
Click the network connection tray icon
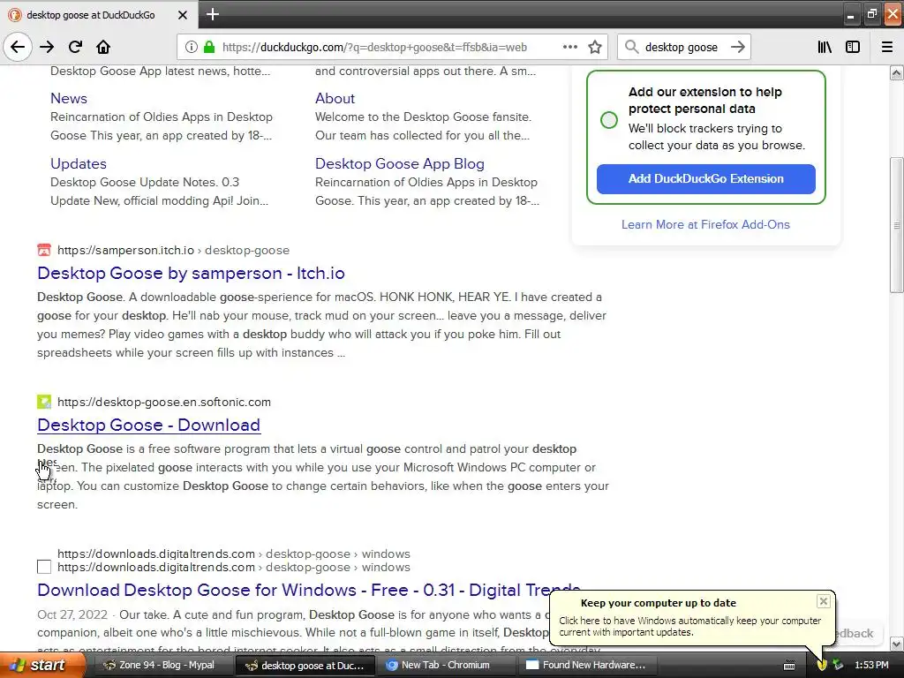(838, 665)
